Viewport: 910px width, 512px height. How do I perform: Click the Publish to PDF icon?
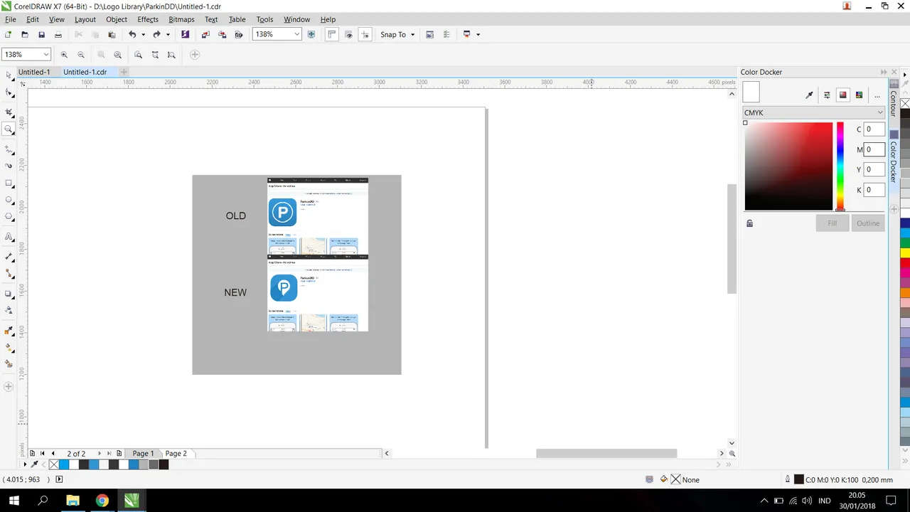(x=239, y=34)
